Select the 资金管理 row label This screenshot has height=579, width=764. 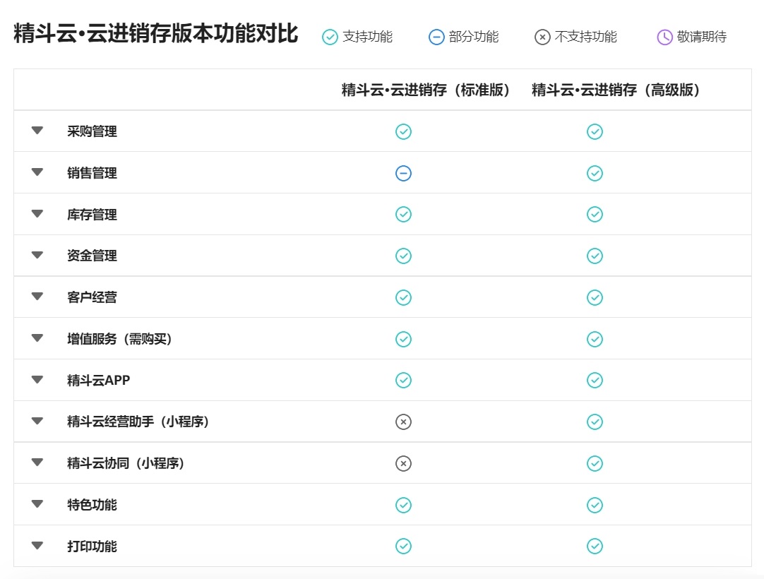(92, 256)
